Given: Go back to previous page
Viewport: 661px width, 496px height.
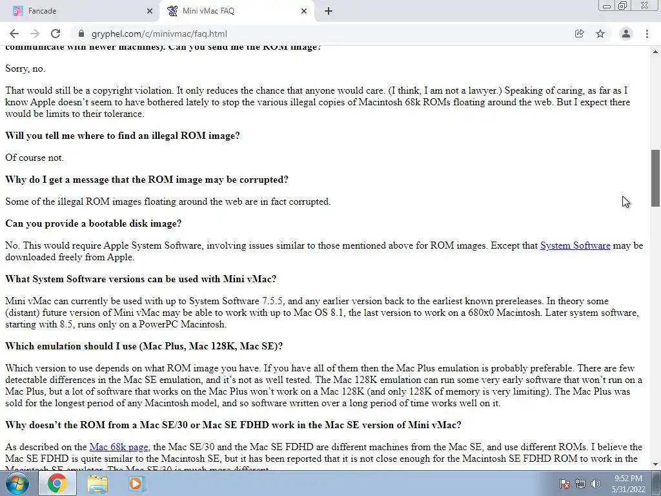Looking at the screenshot, I should pos(14,34).
